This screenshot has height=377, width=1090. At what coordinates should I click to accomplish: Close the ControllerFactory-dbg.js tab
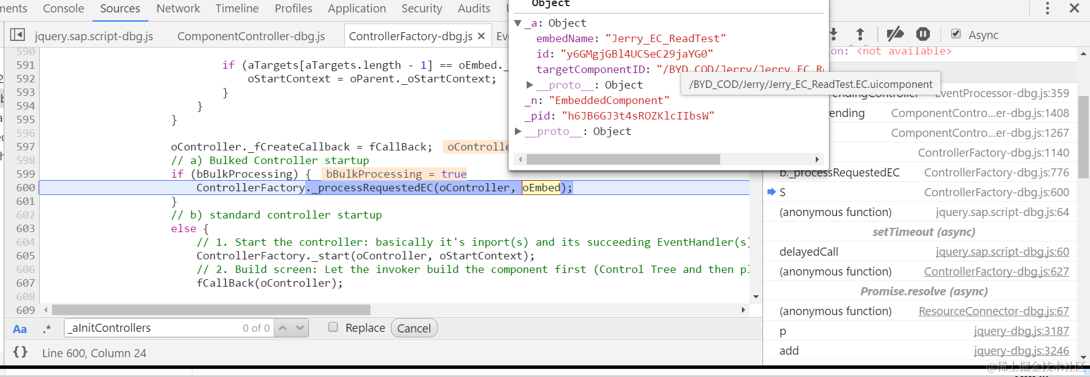(481, 36)
